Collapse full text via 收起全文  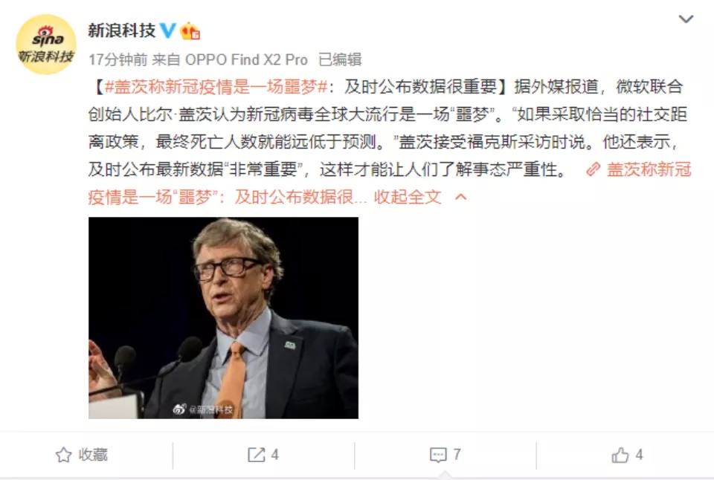click(408, 197)
